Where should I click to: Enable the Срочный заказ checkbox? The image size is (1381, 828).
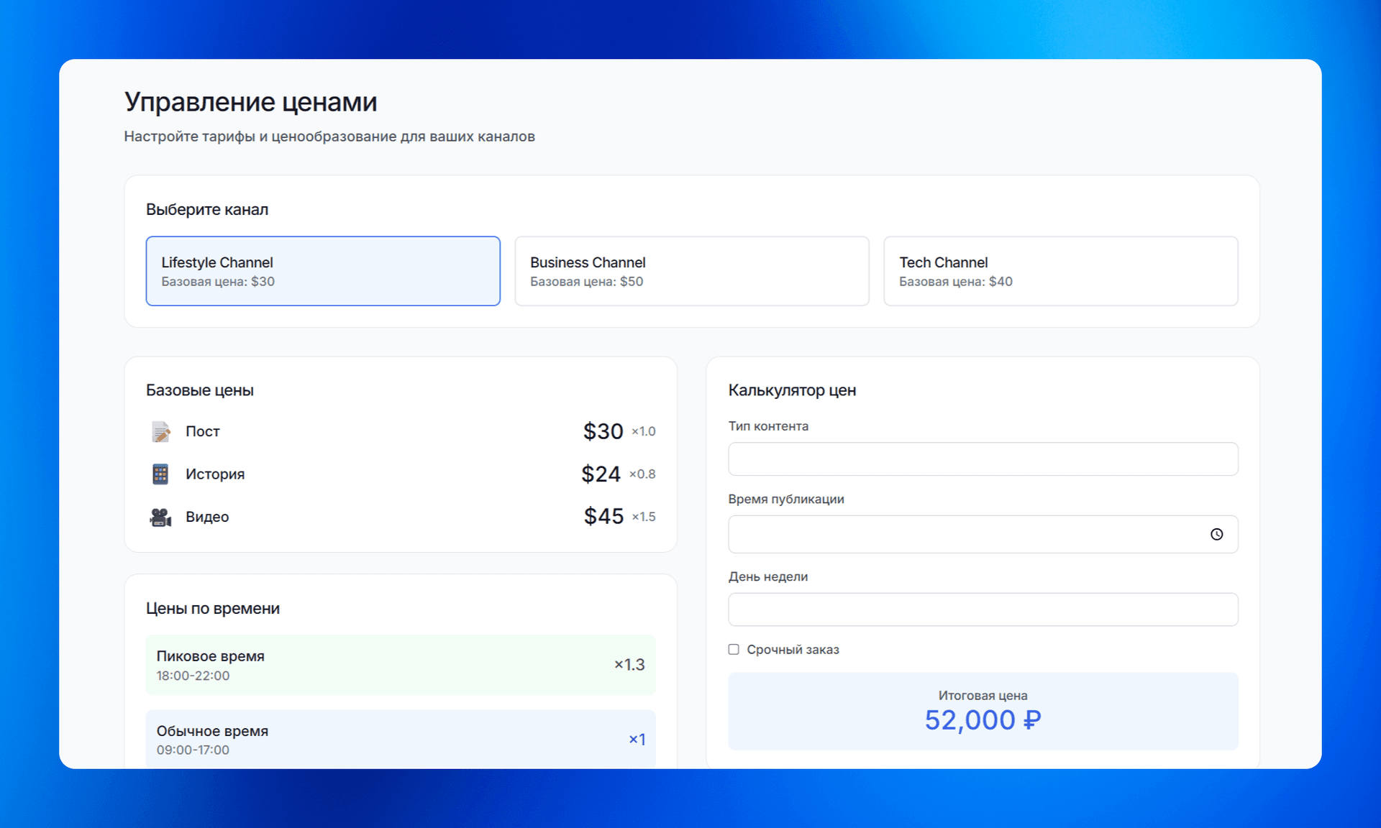click(734, 649)
